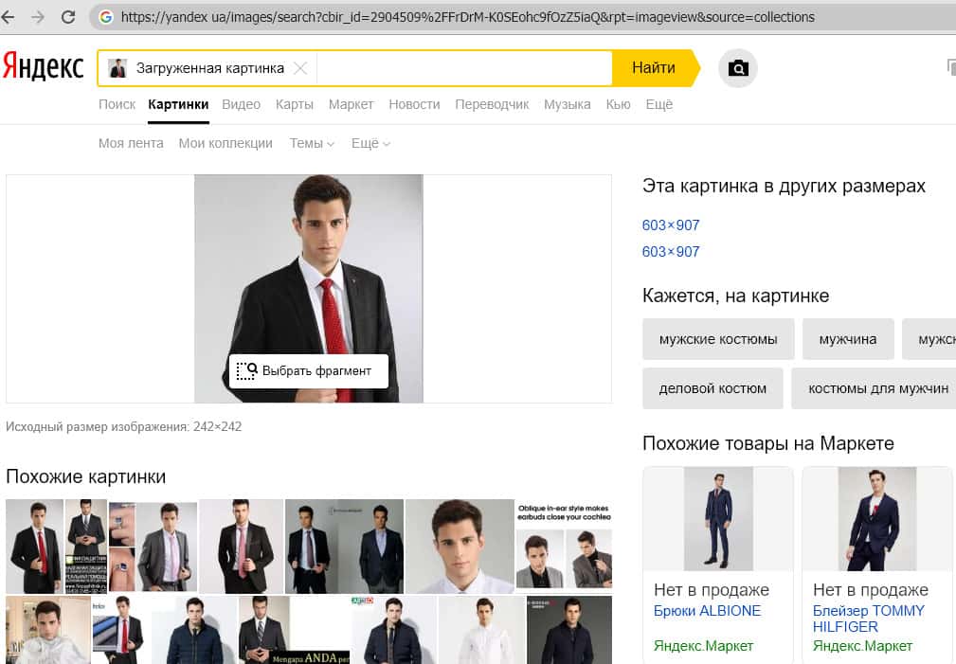Click Выбрать фрагмент button
956x664 pixels.
tap(308, 370)
